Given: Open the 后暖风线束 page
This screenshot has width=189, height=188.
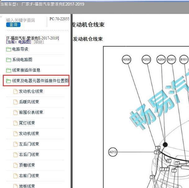Looking at the screenshot, I should tap(29, 102).
